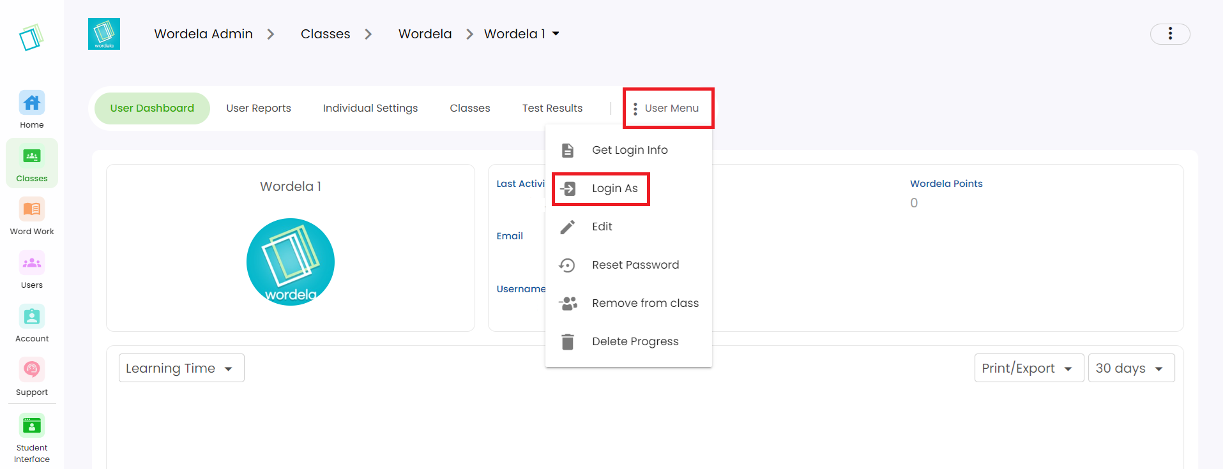This screenshot has width=1223, height=469.
Task: Open the Student Interface sidebar icon
Action: (x=32, y=426)
